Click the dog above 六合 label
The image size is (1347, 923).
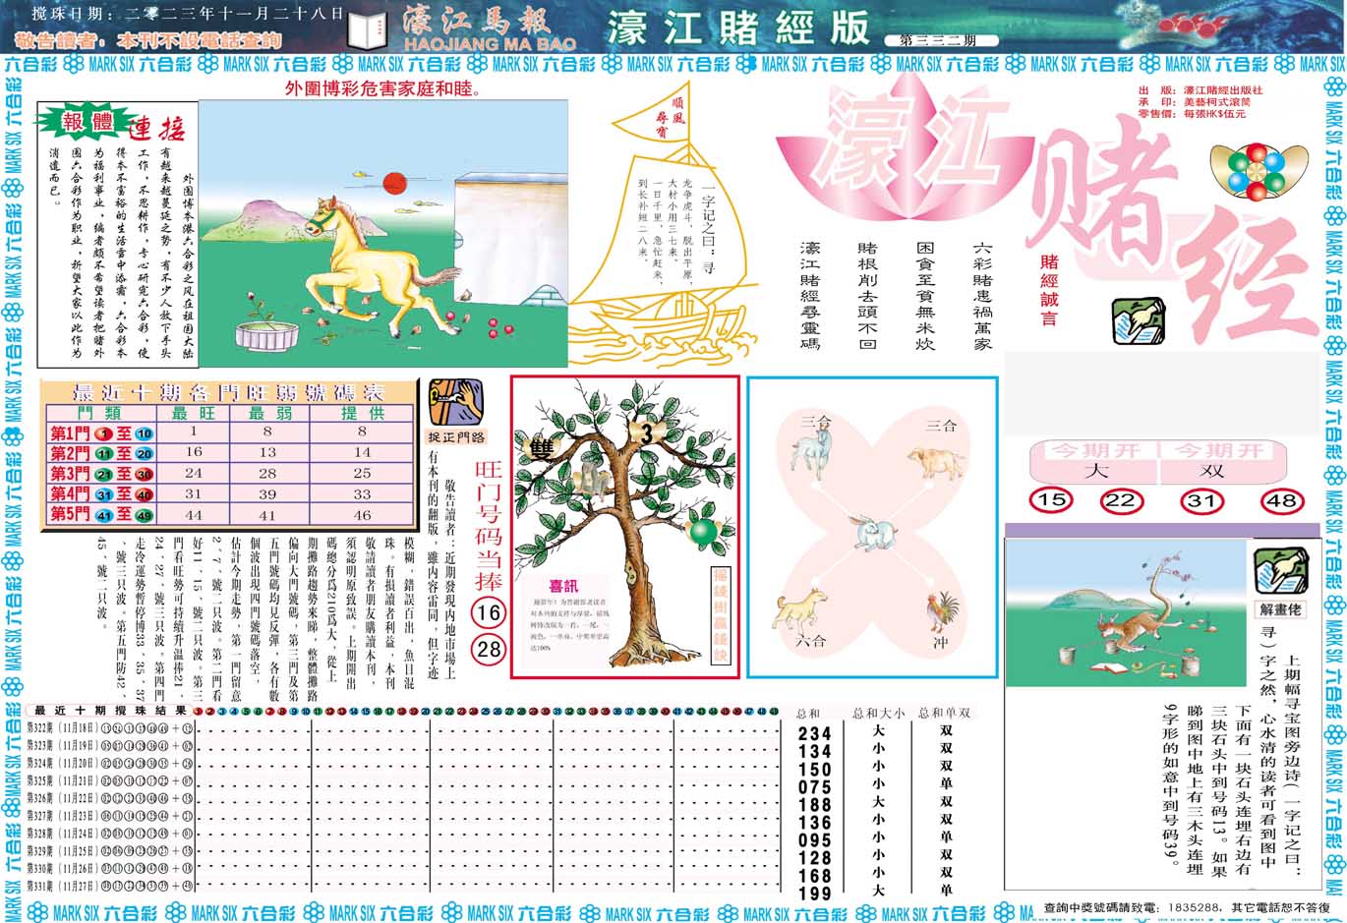point(799,608)
